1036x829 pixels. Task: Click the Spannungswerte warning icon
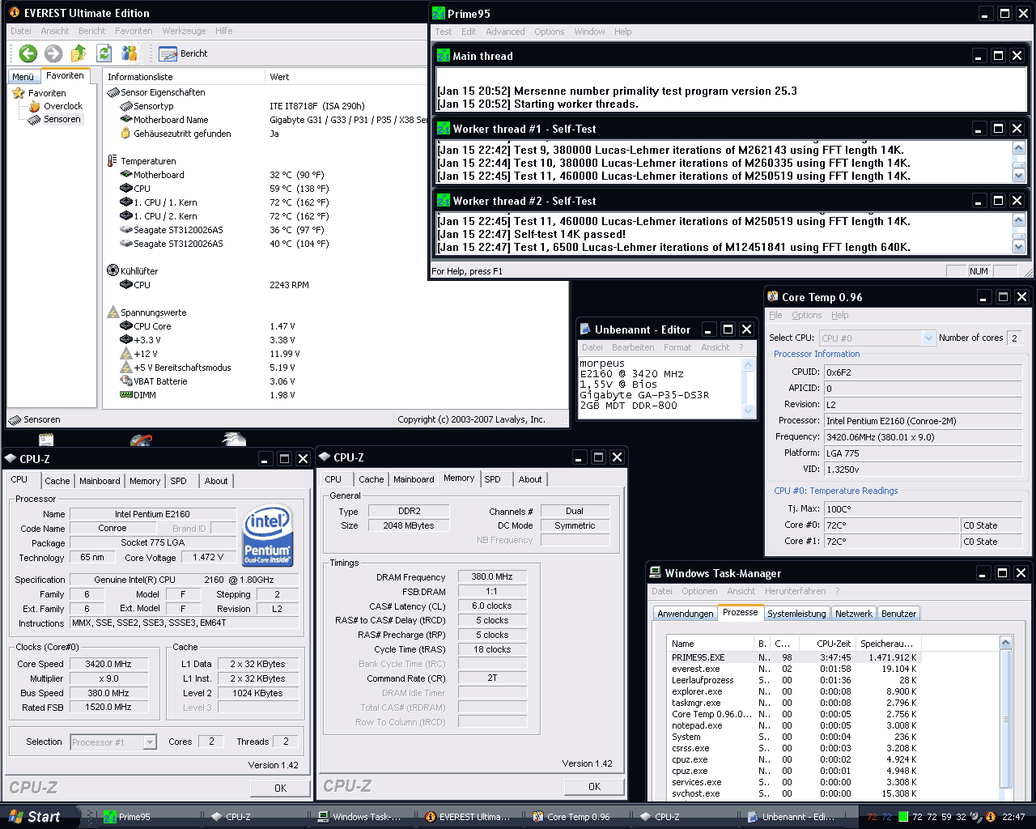[x=113, y=312]
